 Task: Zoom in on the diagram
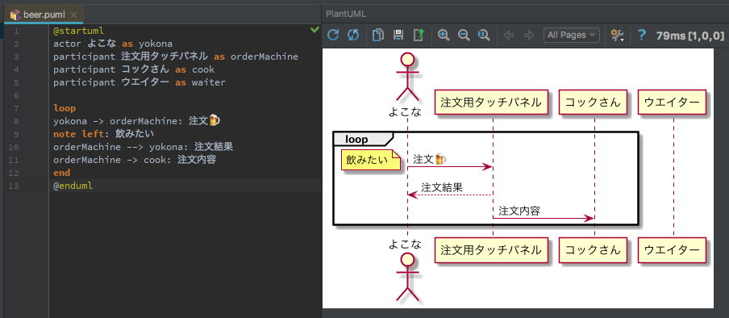click(x=444, y=35)
